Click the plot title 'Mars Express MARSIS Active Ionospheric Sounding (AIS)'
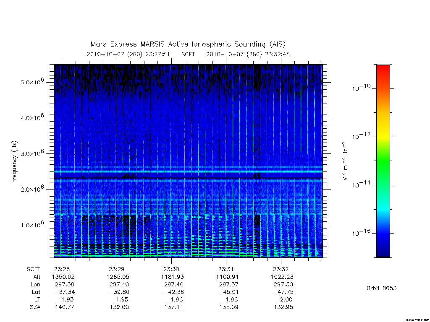 tap(188, 44)
